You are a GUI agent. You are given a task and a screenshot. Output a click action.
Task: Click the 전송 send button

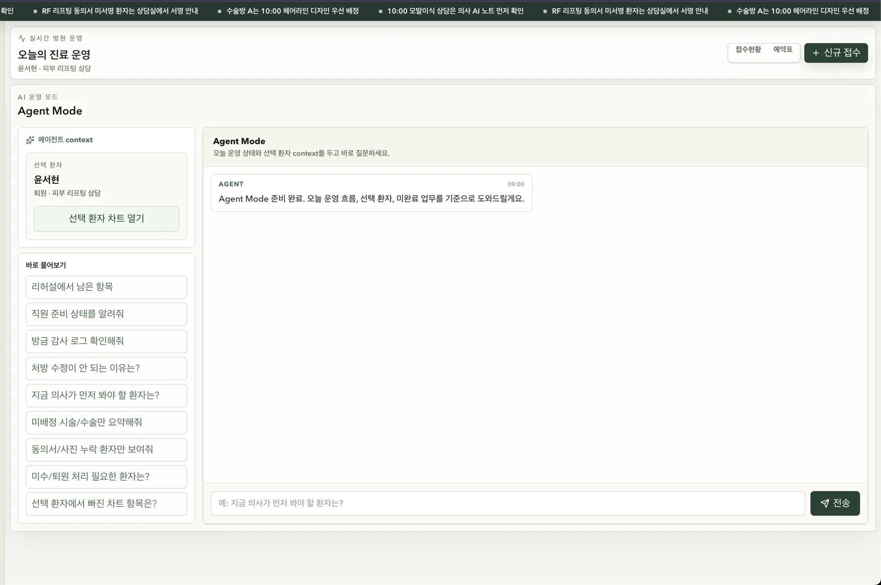click(x=835, y=503)
